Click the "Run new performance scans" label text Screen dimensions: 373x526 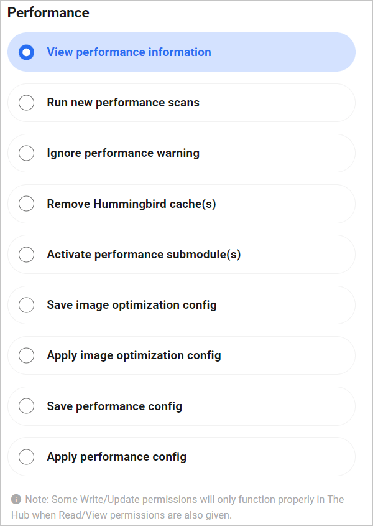coord(123,102)
